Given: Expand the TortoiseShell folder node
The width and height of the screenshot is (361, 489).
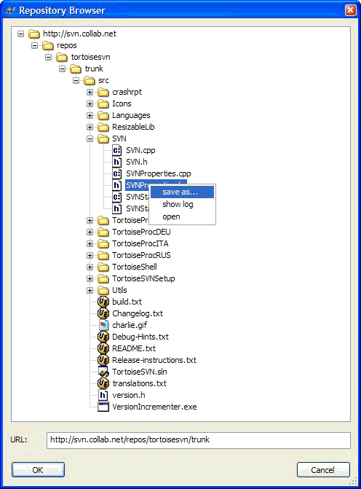Looking at the screenshot, I should pos(90,267).
